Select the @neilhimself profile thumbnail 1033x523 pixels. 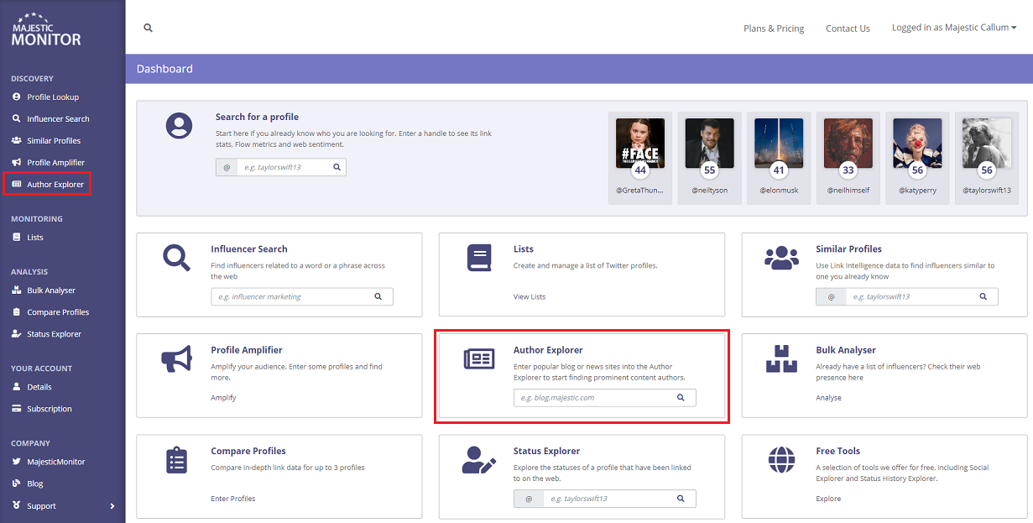pos(848,158)
